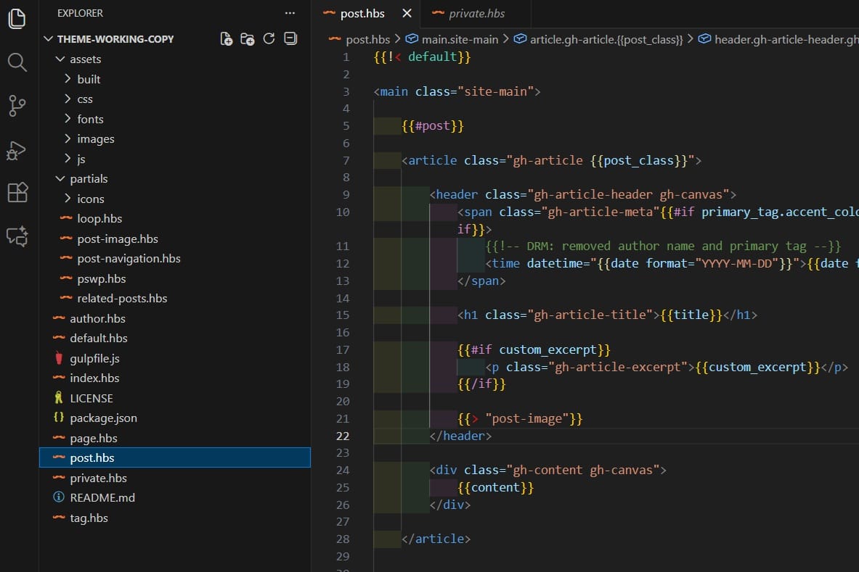Close the post.hbs editor tab
Viewport: 859px width, 572px height.
407,14
